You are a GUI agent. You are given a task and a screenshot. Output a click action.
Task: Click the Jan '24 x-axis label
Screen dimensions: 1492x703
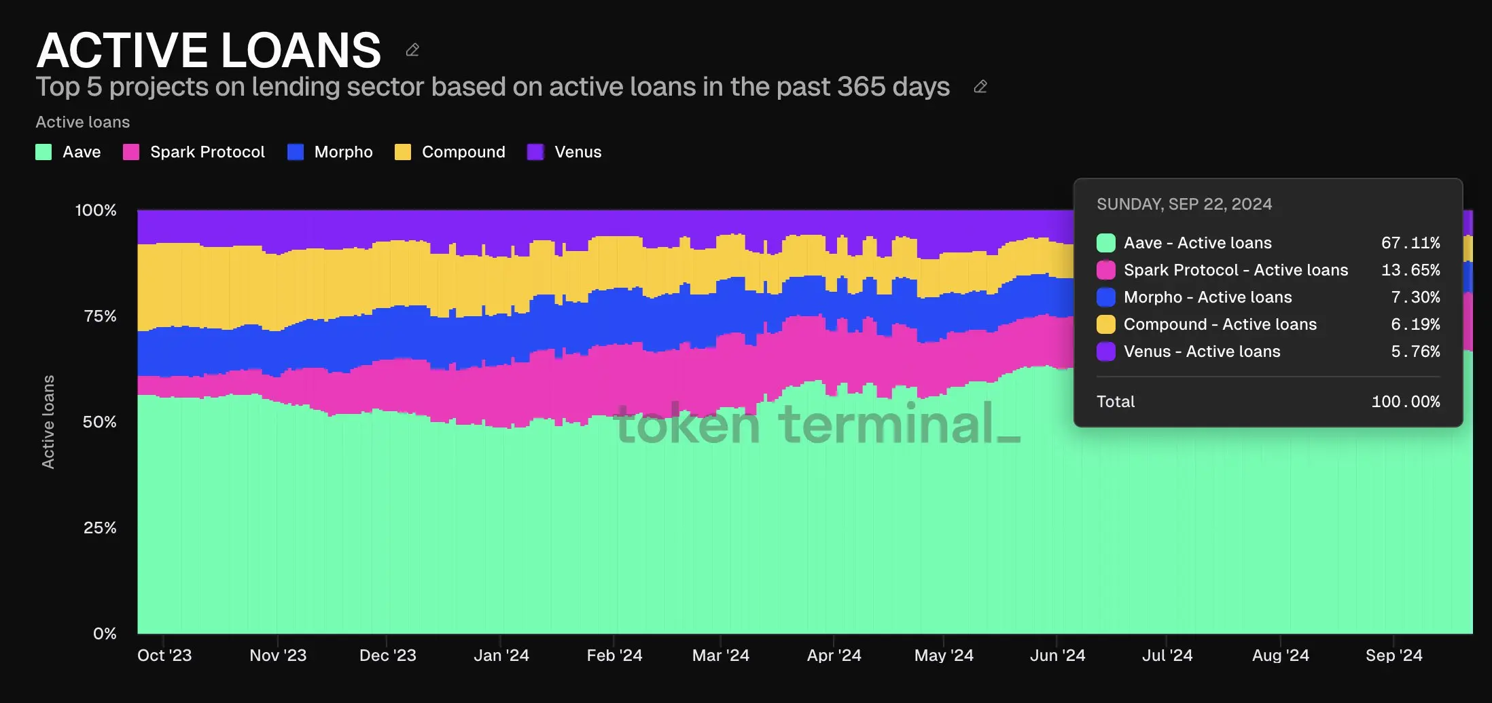coord(501,655)
